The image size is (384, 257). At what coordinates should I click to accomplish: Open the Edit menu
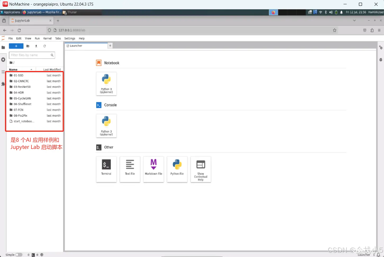(19, 38)
